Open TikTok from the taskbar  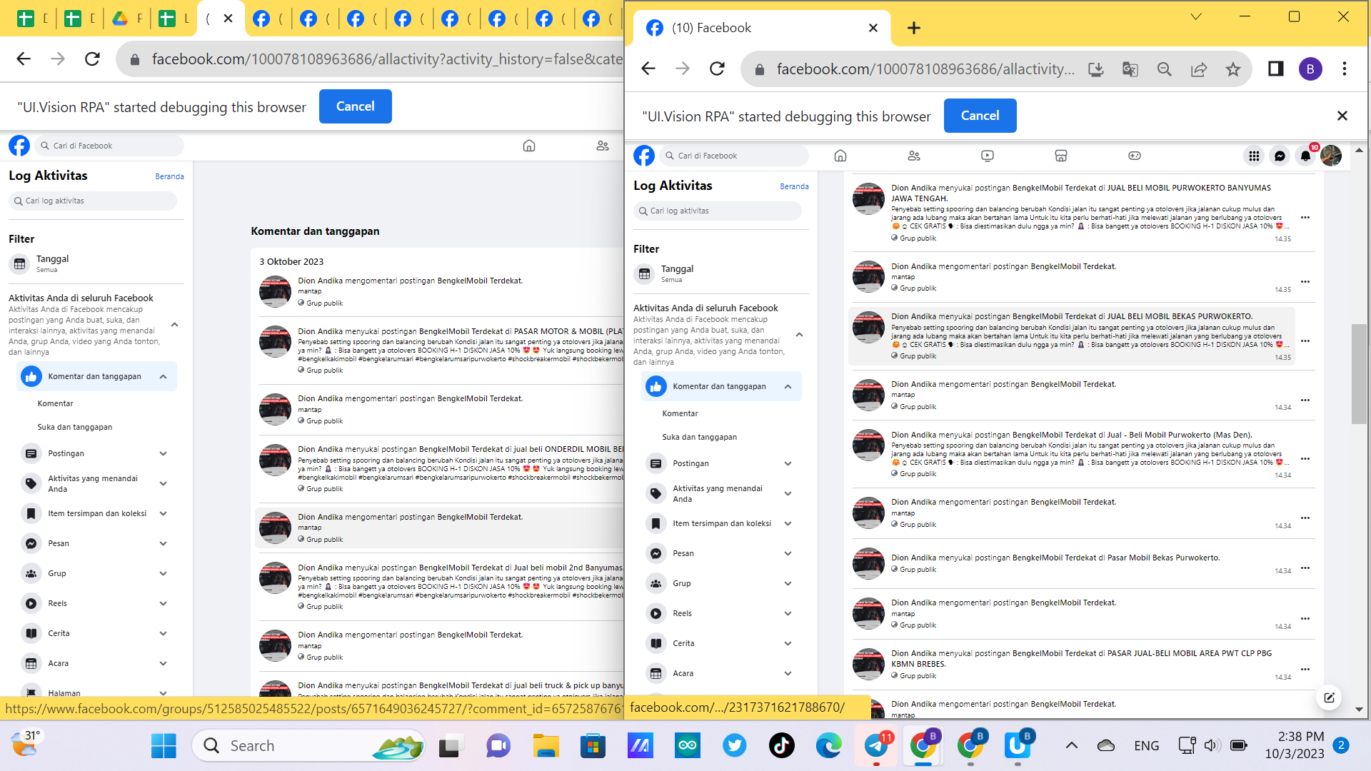point(782,746)
